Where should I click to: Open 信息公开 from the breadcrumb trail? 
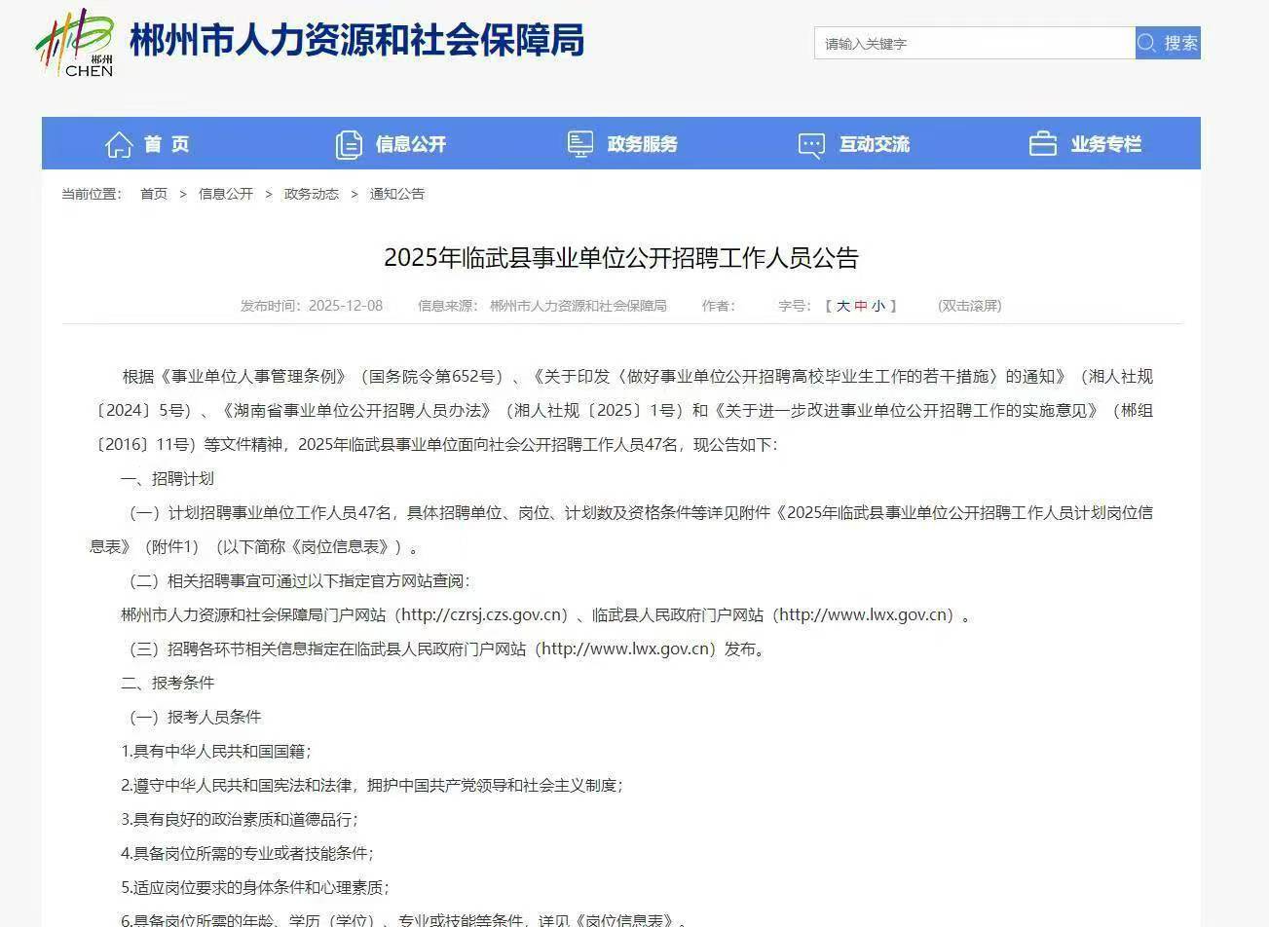pos(225,194)
